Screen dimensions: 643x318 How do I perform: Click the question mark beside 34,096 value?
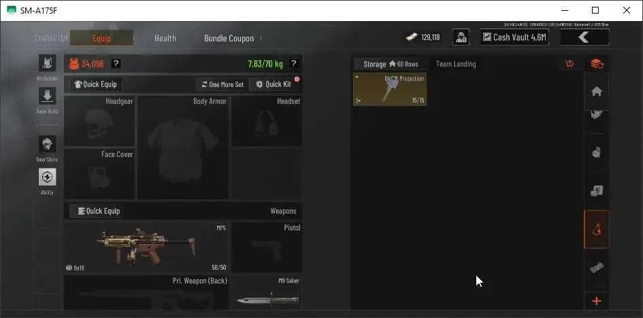[116, 63]
